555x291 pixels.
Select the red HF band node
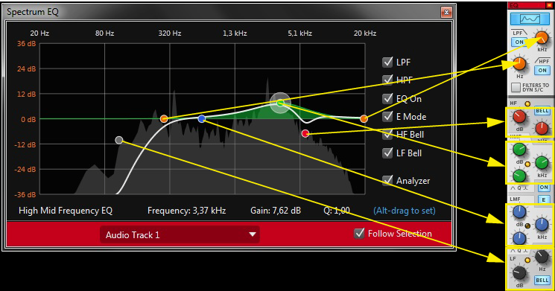pyautogui.click(x=305, y=133)
